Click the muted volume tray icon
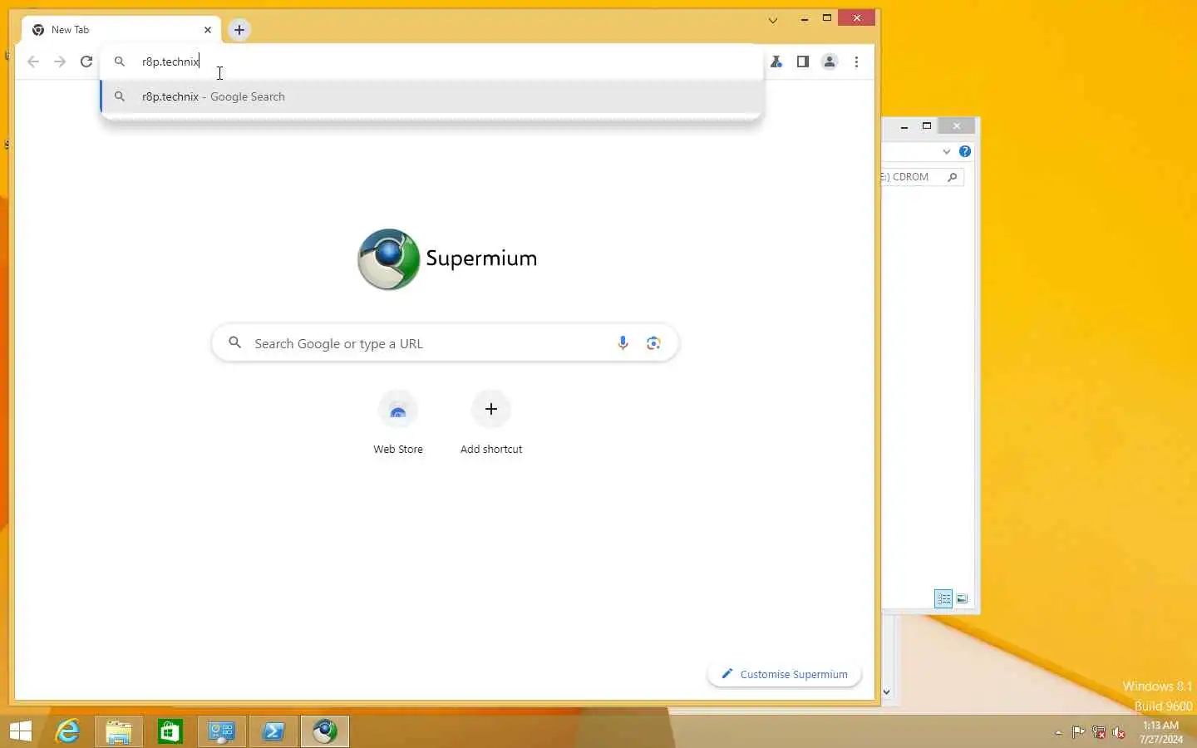This screenshot has height=748, width=1197. [1119, 732]
